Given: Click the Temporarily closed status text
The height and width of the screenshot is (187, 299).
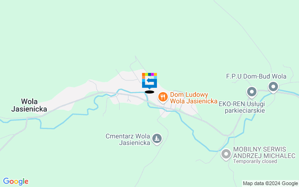Looking at the screenshot, I should point(255,161).
